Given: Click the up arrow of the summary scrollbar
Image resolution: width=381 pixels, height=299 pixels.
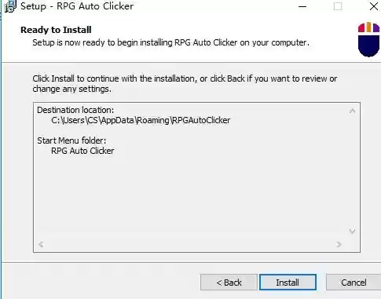Looking at the screenshot, I should click(x=352, y=111).
